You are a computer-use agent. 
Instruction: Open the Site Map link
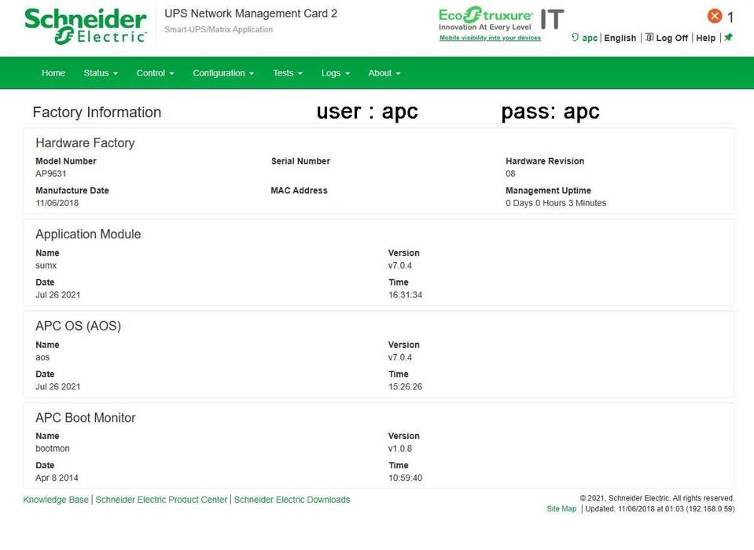pos(561,508)
